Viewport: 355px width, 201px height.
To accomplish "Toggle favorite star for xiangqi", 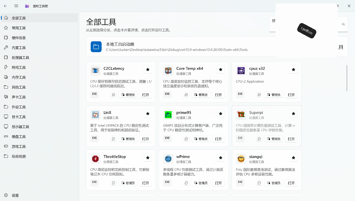I will pyautogui.click(x=293, y=158).
